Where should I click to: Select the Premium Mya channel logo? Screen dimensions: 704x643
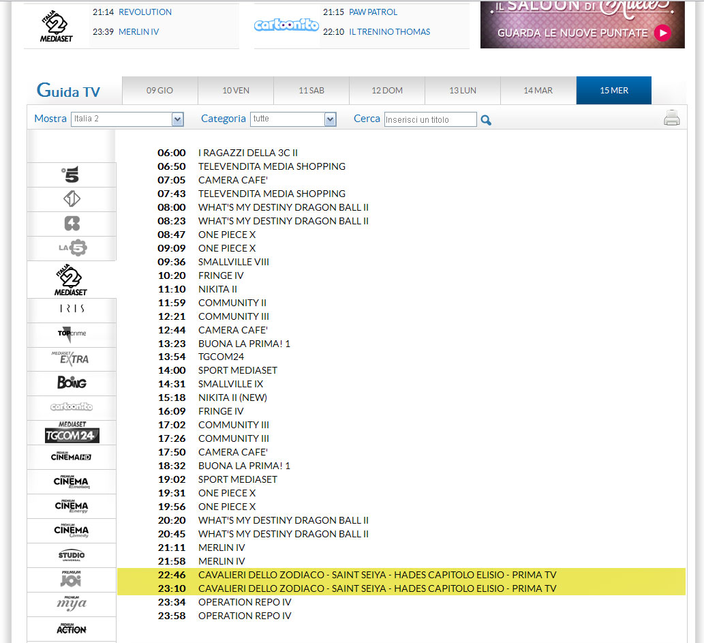click(x=72, y=603)
